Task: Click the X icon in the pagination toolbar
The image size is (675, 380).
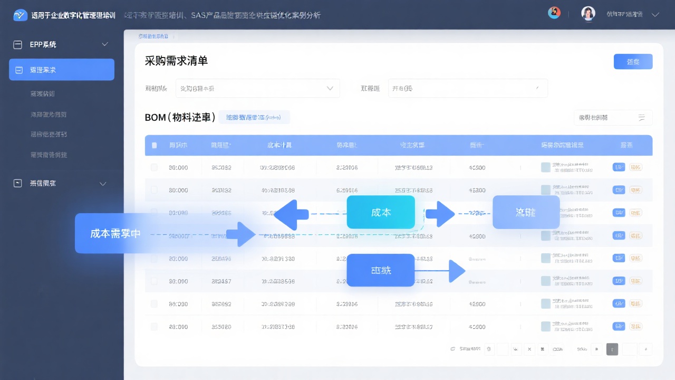Action: (529, 349)
